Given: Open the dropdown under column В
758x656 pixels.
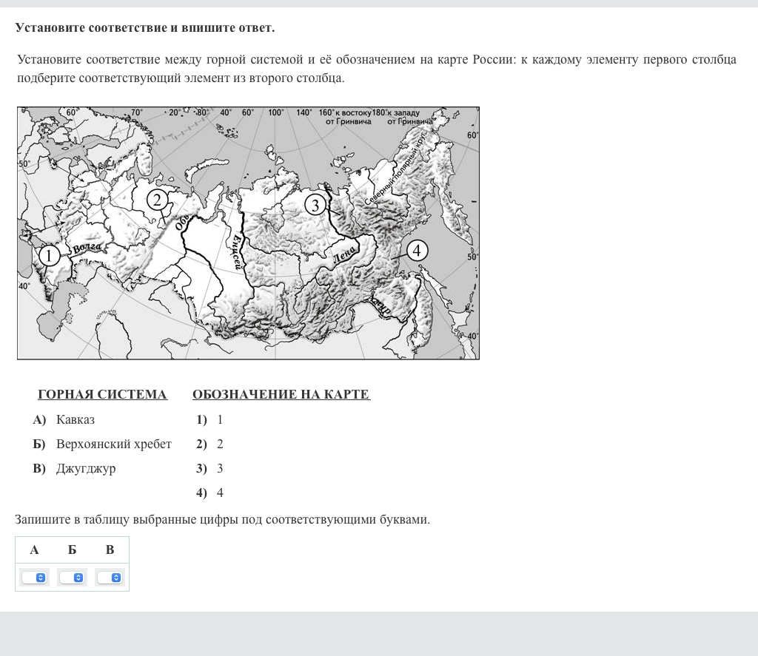Looking at the screenshot, I should pos(110,578).
